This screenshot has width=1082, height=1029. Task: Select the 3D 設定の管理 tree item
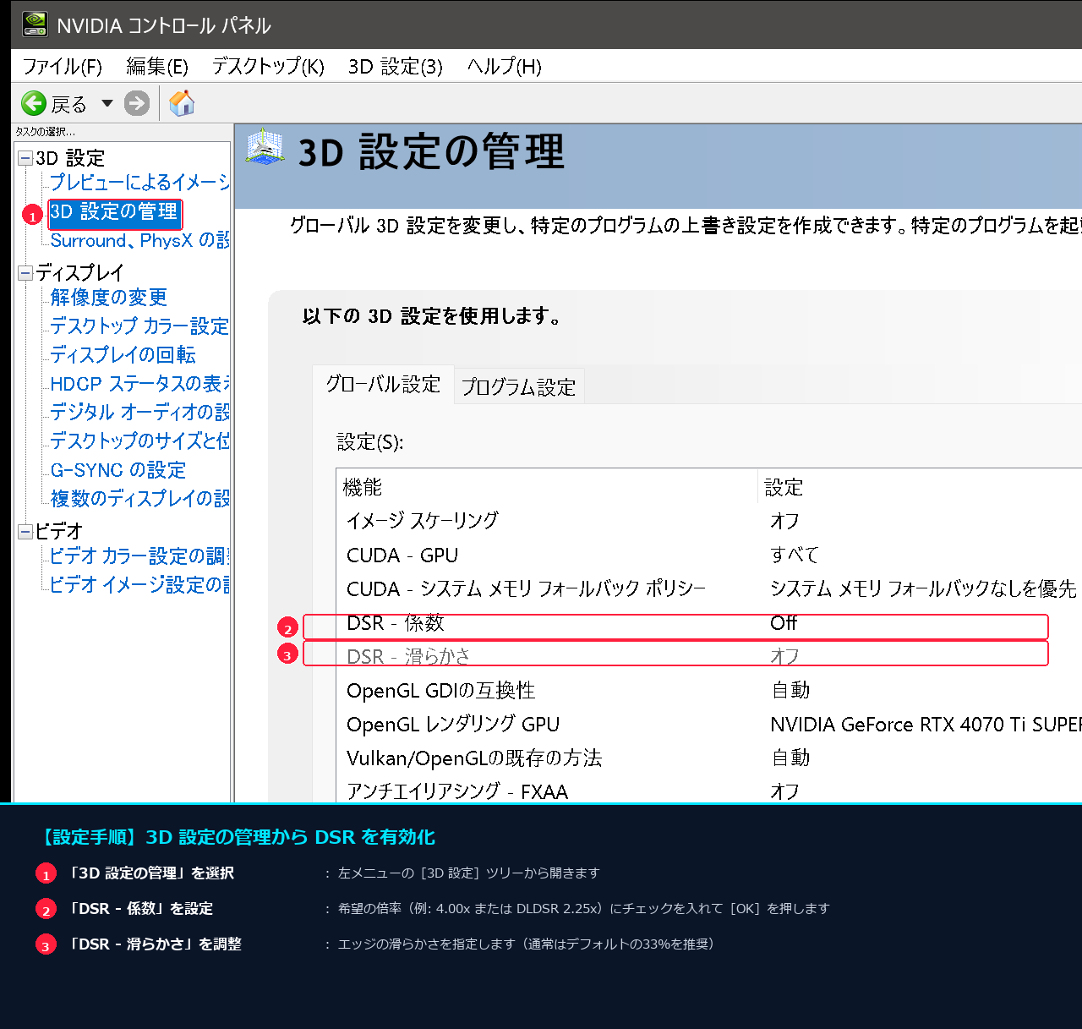coord(114,212)
